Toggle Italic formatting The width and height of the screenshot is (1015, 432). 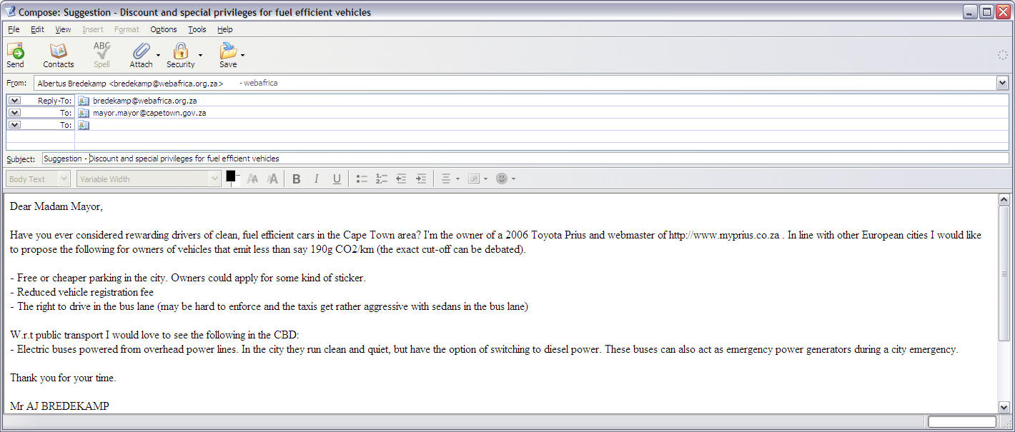[x=316, y=179]
